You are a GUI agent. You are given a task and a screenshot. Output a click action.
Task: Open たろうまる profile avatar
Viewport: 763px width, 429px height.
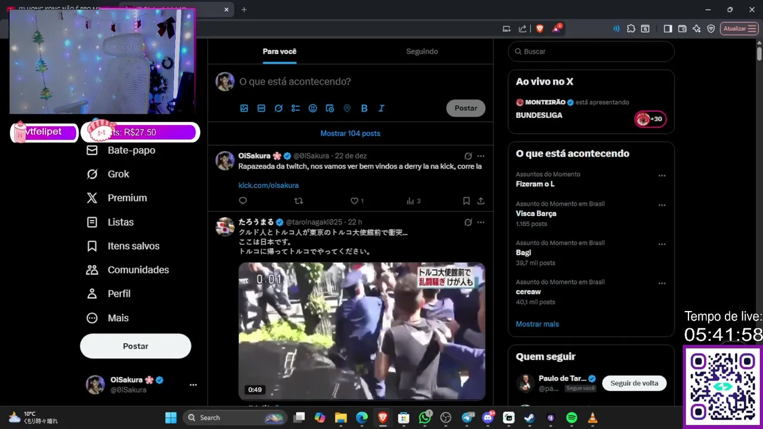tap(225, 227)
